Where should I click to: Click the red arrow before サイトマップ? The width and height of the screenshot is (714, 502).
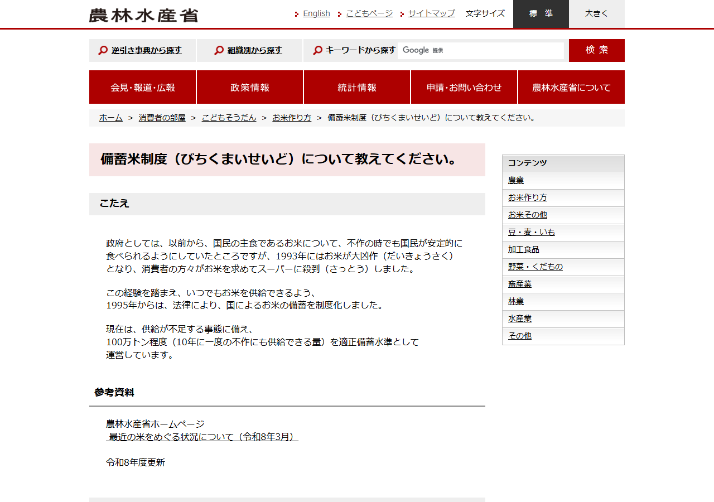click(x=402, y=14)
